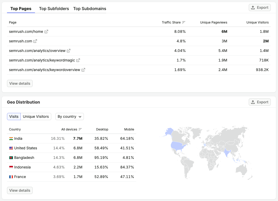Click India's 7.7M visits value
278x201 pixels.
pos(78,138)
